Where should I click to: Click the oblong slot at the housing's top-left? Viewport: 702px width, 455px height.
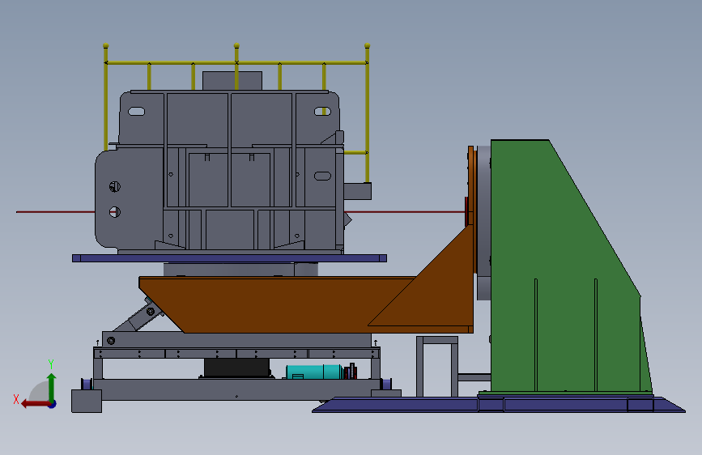click(x=137, y=112)
